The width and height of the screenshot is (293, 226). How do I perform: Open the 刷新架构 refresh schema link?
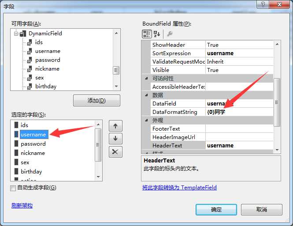[x=22, y=206]
